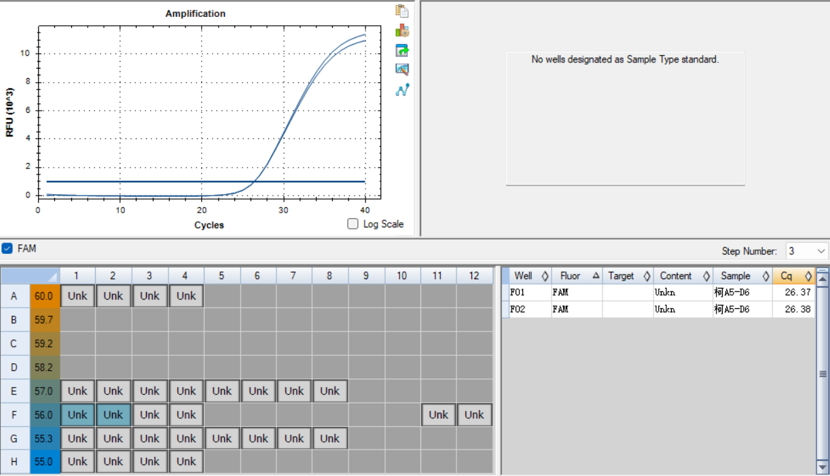Screen dimensions: 830x476
Task: Select the F02 row in results table
Action: 658,309
